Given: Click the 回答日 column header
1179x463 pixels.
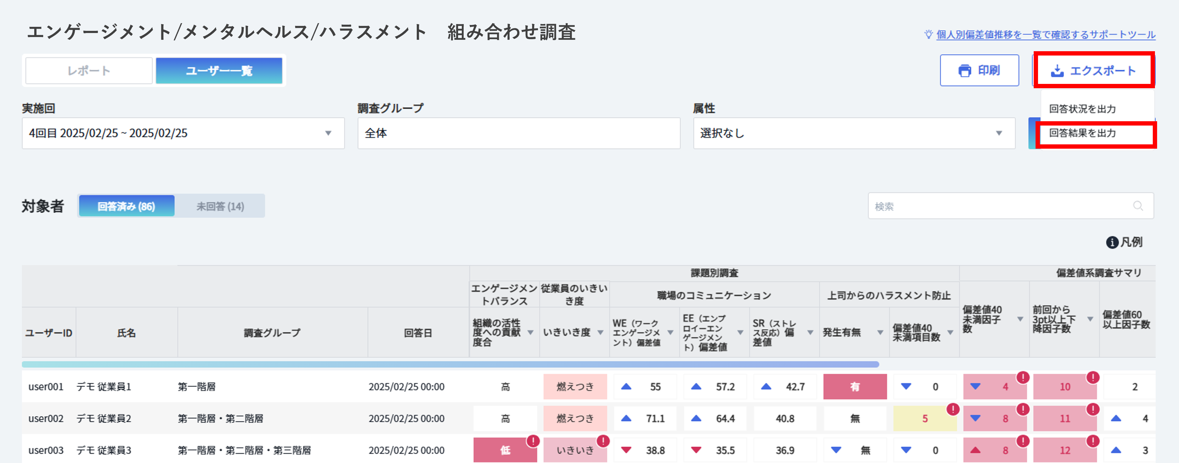Looking at the screenshot, I should coord(418,333).
